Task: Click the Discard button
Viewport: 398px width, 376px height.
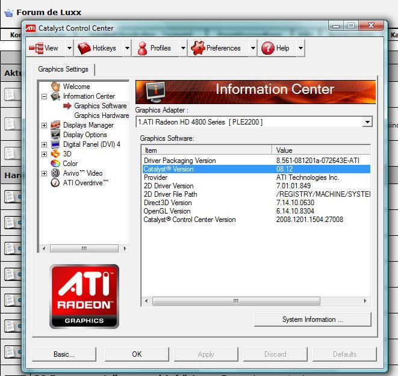Action: [x=275, y=354]
